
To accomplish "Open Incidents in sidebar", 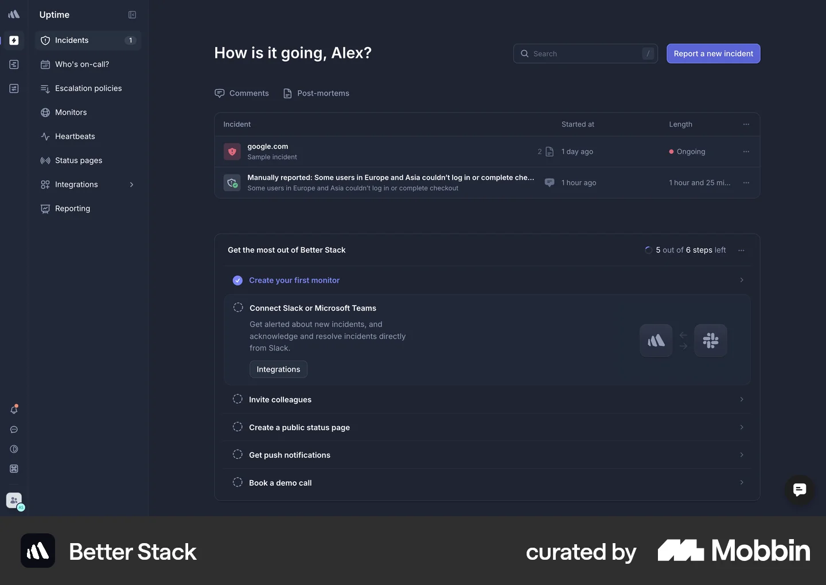I will (88, 40).
